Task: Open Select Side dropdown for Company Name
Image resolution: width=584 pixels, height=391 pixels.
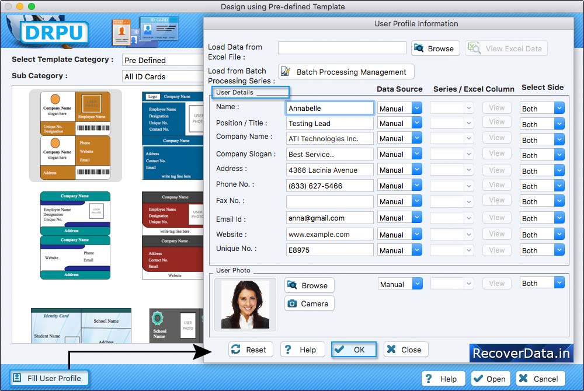Action: tap(542, 140)
